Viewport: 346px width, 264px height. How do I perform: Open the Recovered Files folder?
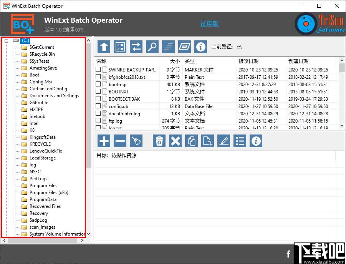(45, 206)
